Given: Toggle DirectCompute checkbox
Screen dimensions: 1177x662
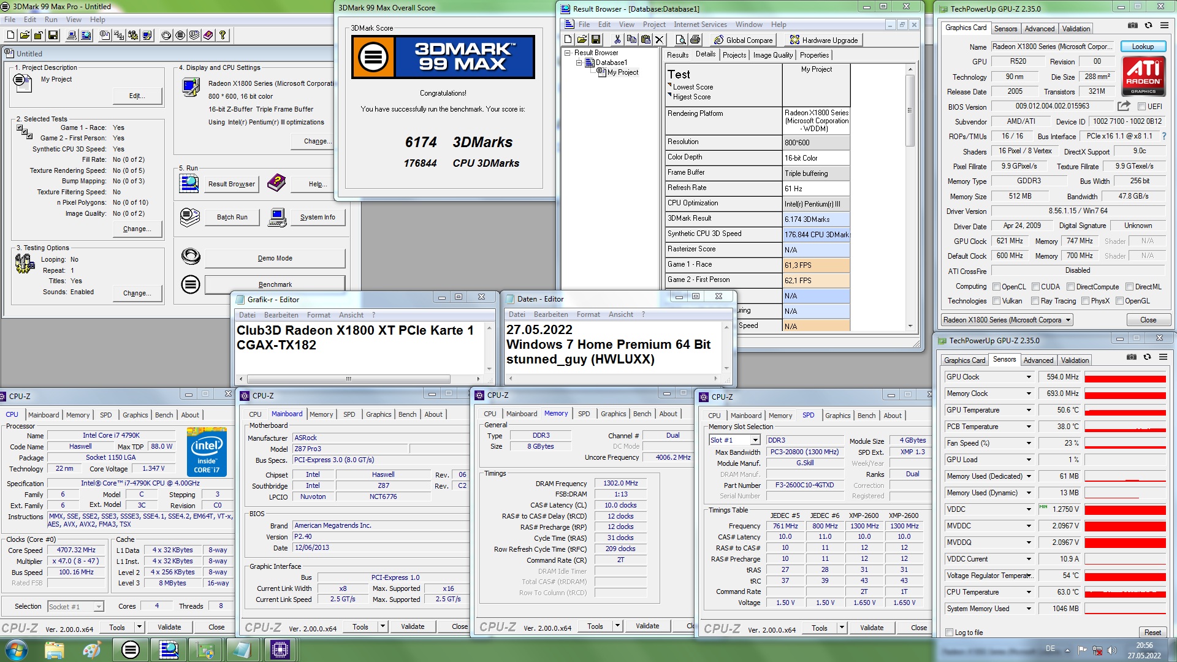Looking at the screenshot, I should click(1070, 287).
